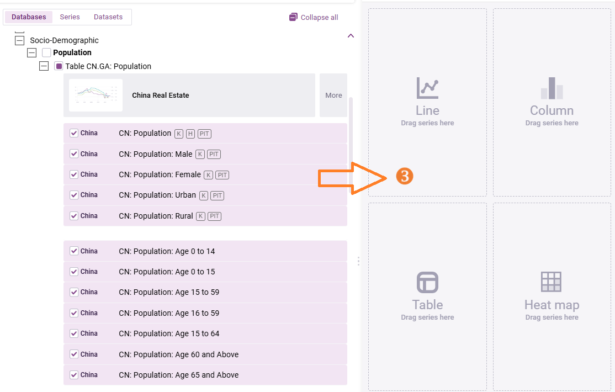
Task: Open the China Real Estate thumbnail
Action: 96,95
